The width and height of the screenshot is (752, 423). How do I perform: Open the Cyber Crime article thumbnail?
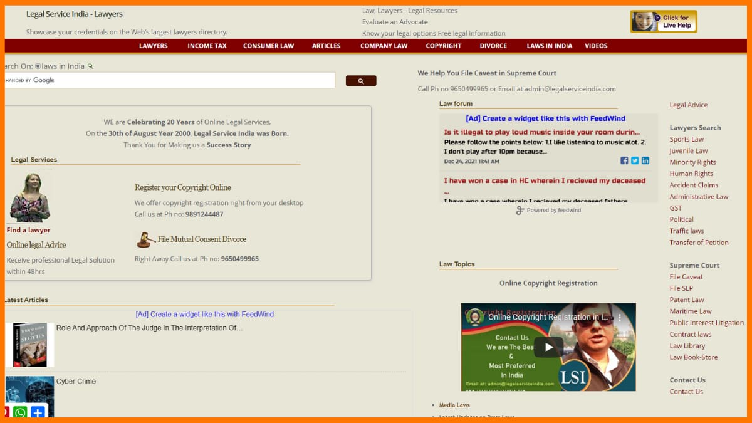pos(29,395)
